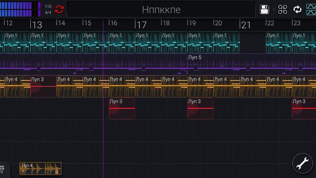
Task: Open the four-circles pattern icon
Action: coord(282,9)
